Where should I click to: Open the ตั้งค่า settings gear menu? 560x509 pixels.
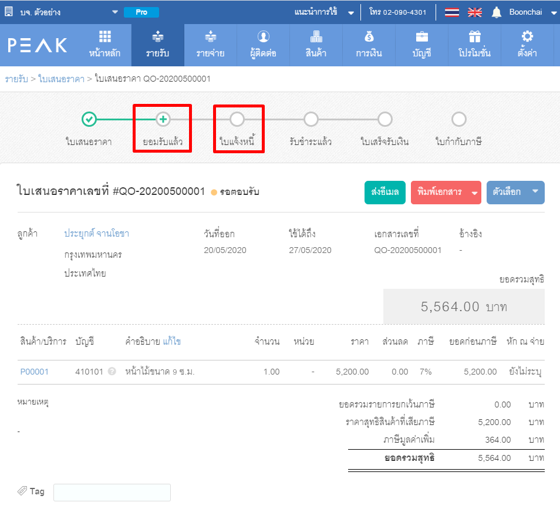point(527,45)
